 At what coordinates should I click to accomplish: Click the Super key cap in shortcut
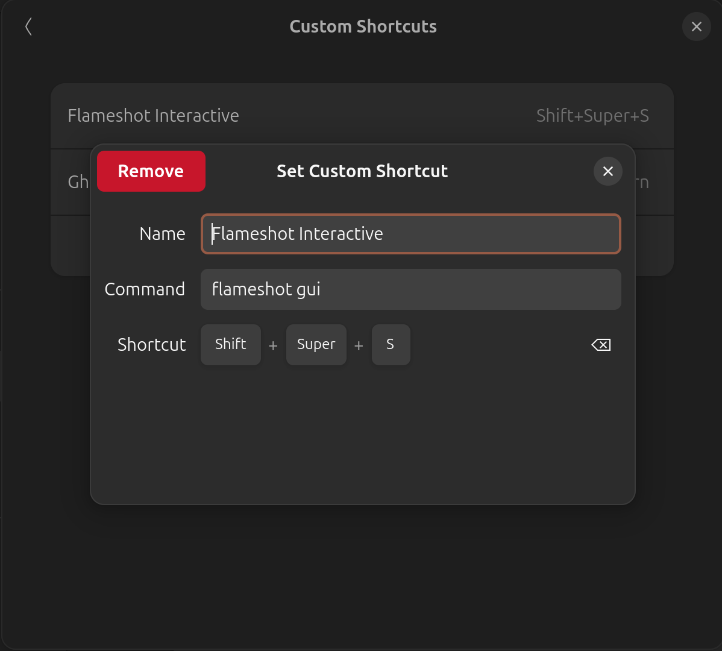[x=316, y=345]
